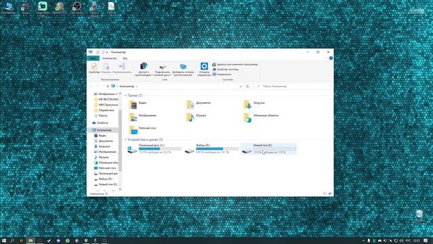
Task: Click the REAPER desktop shortcut icon
Action: coord(60,8)
